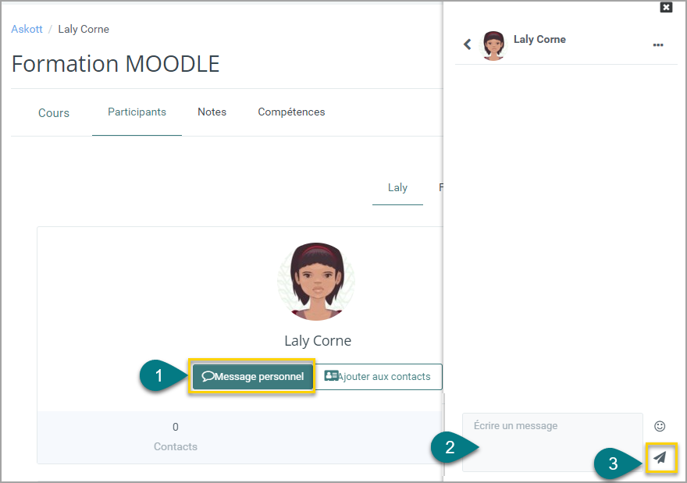Viewport: 687px width, 483px height.
Task: Select the Participants tab
Action: [x=137, y=112]
